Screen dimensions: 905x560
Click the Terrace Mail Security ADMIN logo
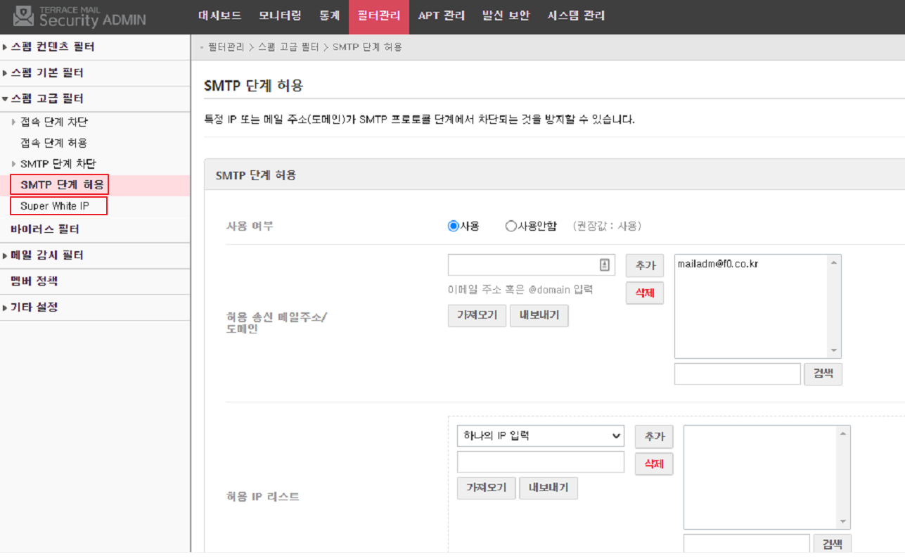coord(79,16)
